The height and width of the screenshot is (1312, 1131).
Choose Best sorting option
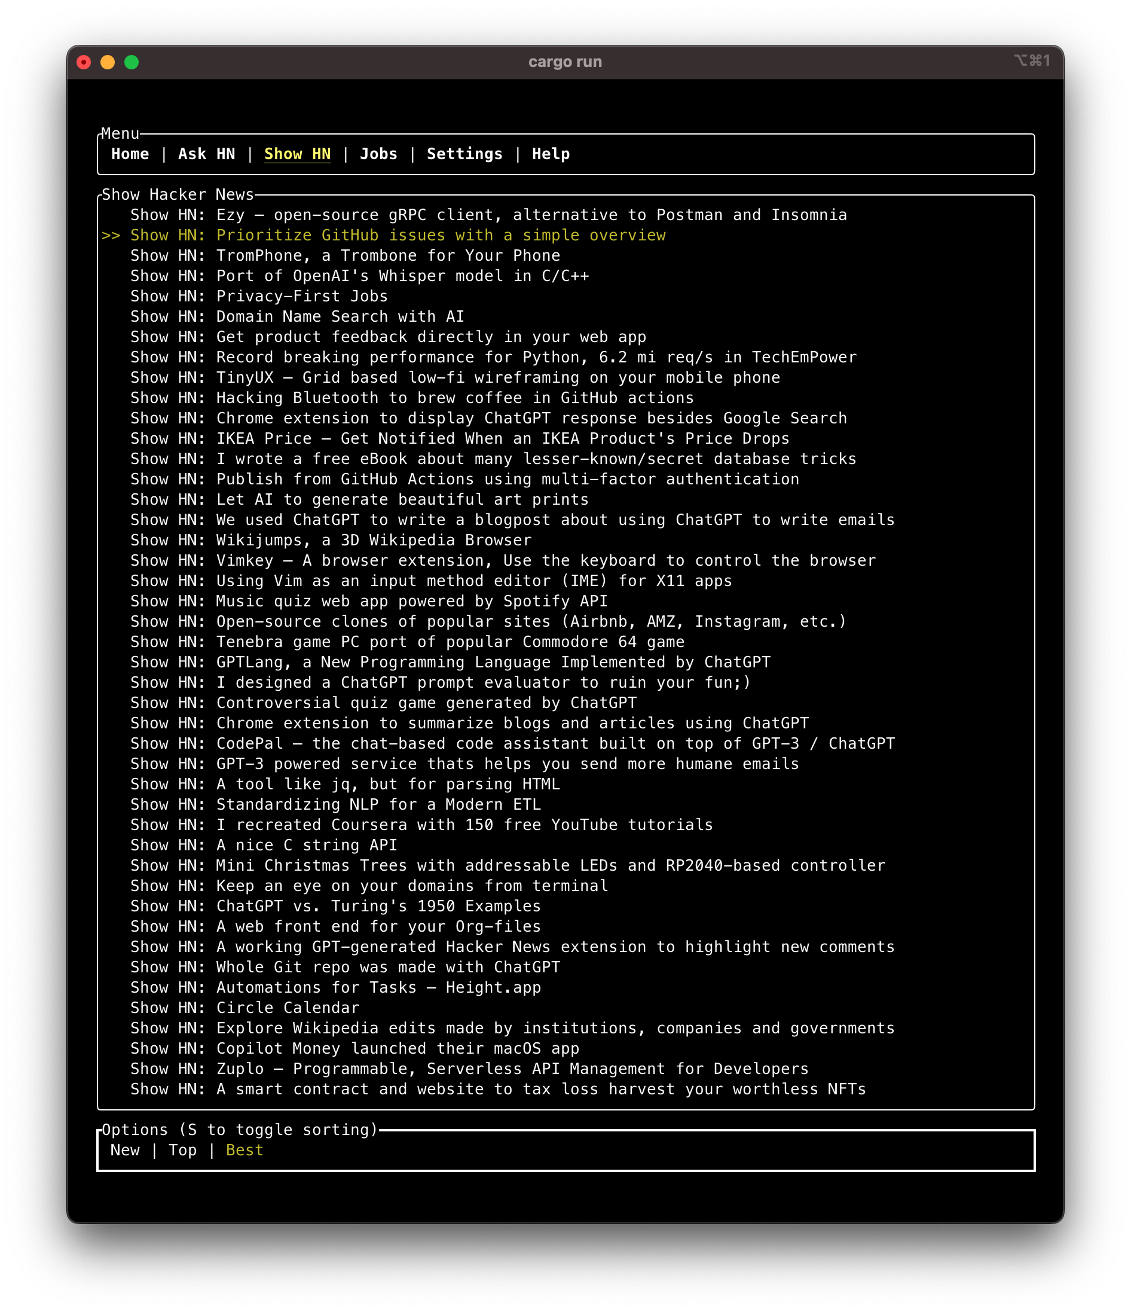[244, 1150]
